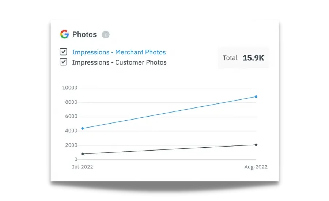This screenshot has width=329, height=201.
Task: Click the middle of the black Customer line
Action: tap(169, 149)
